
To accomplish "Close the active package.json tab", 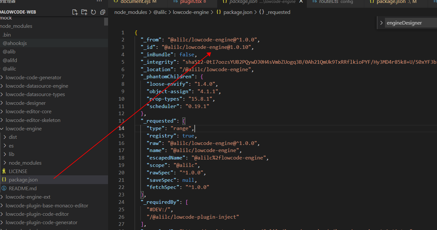I will 301,2.
